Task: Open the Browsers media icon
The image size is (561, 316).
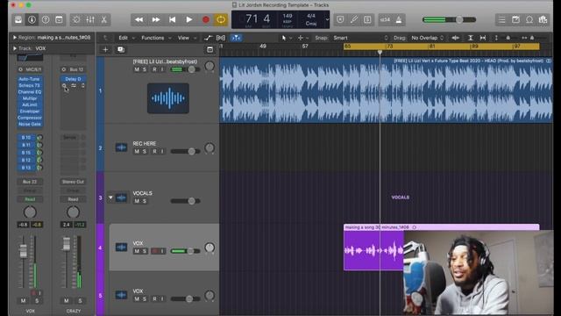Action: tap(543, 19)
